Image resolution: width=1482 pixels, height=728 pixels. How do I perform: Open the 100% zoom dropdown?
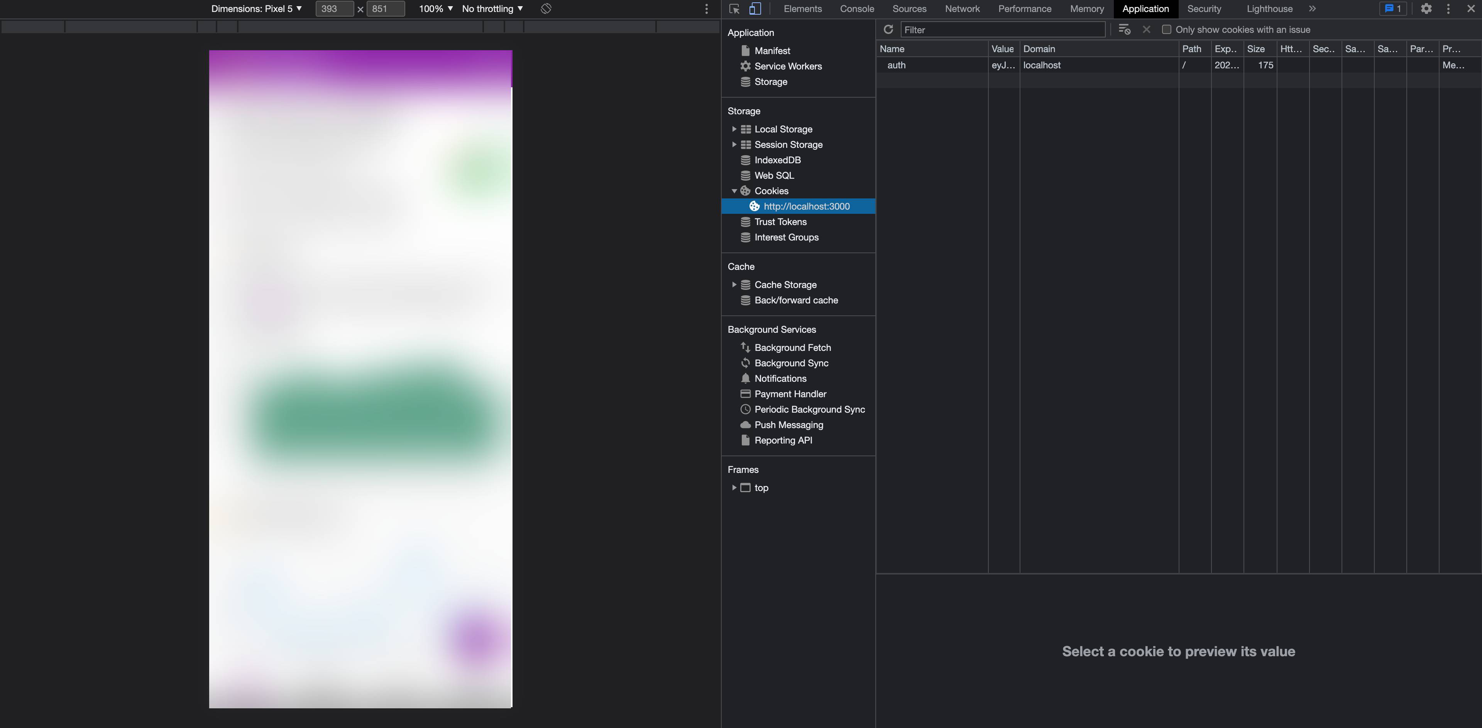[435, 8]
